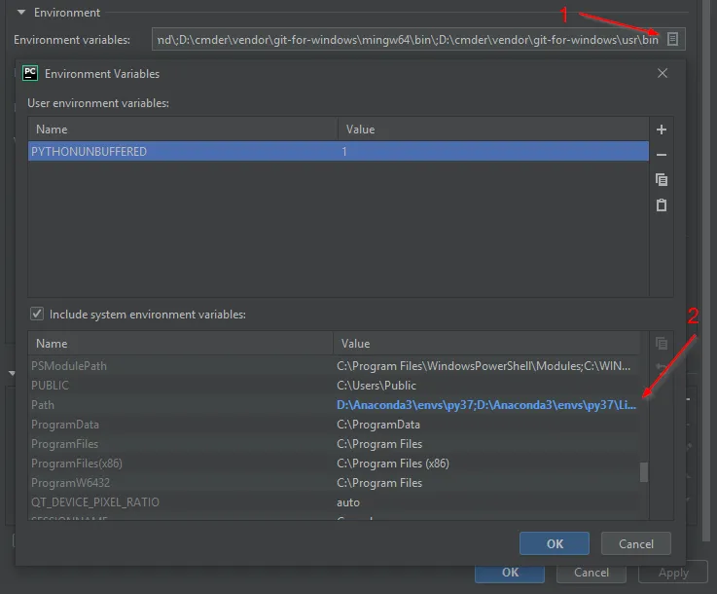
Task: Copy user environment variables to clipboard
Action: pyautogui.click(x=662, y=180)
